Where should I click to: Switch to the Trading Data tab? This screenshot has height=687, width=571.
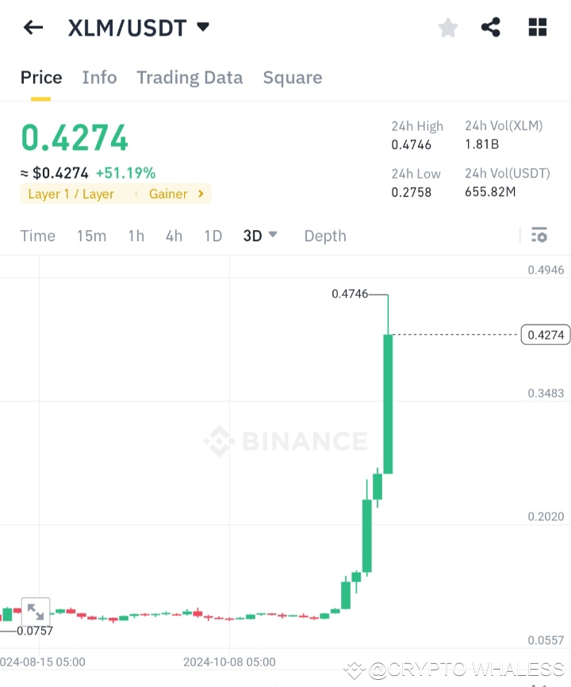[x=190, y=77]
